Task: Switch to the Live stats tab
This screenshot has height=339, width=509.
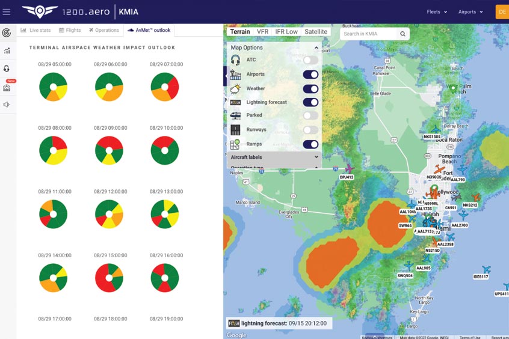Action: click(x=35, y=30)
